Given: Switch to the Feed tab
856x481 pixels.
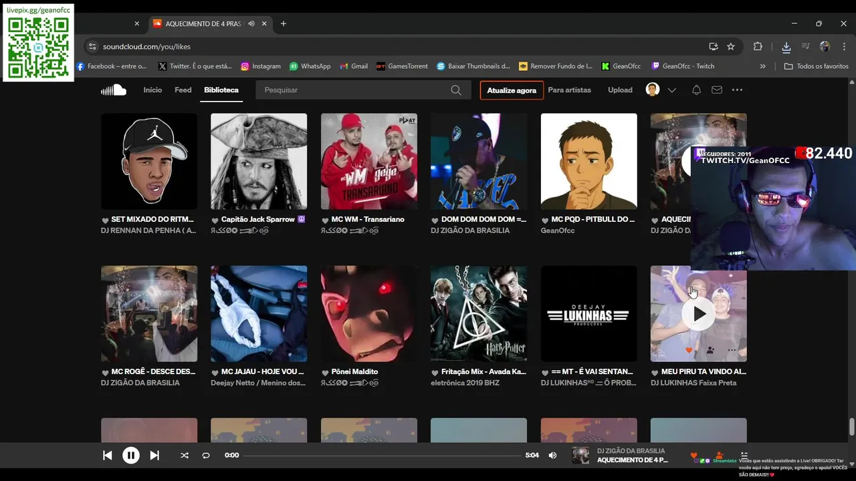Looking at the screenshot, I should pos(183,90).
